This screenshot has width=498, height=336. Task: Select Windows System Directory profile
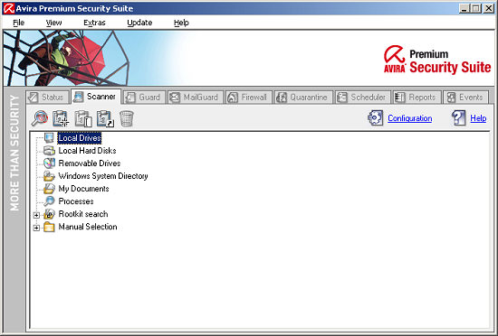(103, 176)
